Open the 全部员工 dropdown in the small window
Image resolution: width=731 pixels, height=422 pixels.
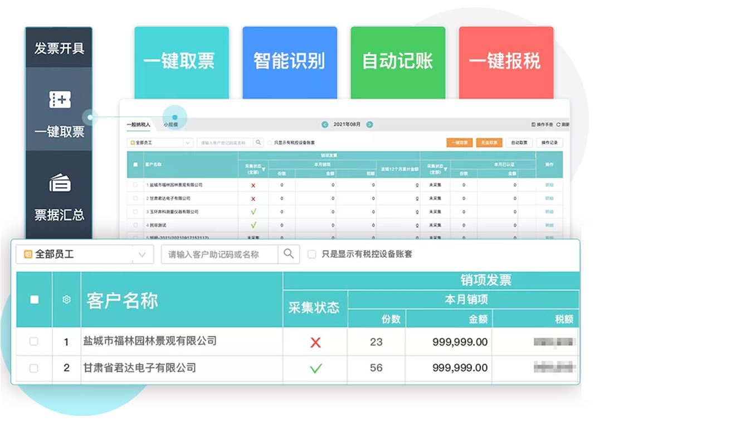(187, 143)
